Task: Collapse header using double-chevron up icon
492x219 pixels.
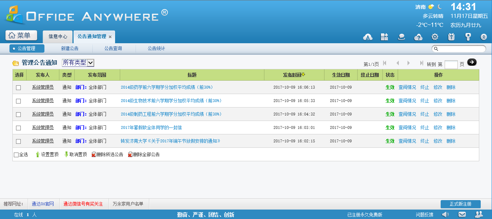Action: (484, 37)
